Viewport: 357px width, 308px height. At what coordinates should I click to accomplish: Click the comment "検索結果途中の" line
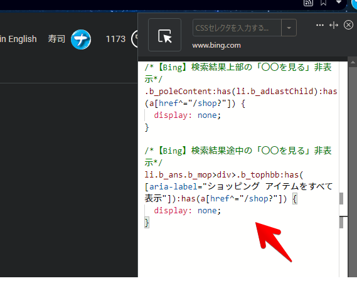tap(238, 151)
